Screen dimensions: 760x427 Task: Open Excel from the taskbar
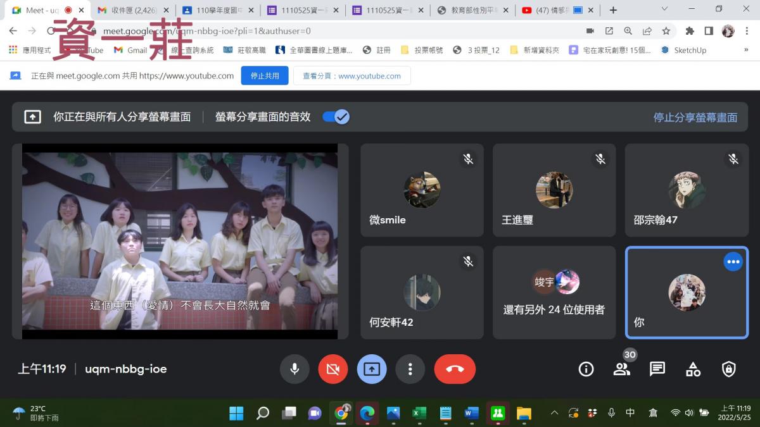click(419, 413)
